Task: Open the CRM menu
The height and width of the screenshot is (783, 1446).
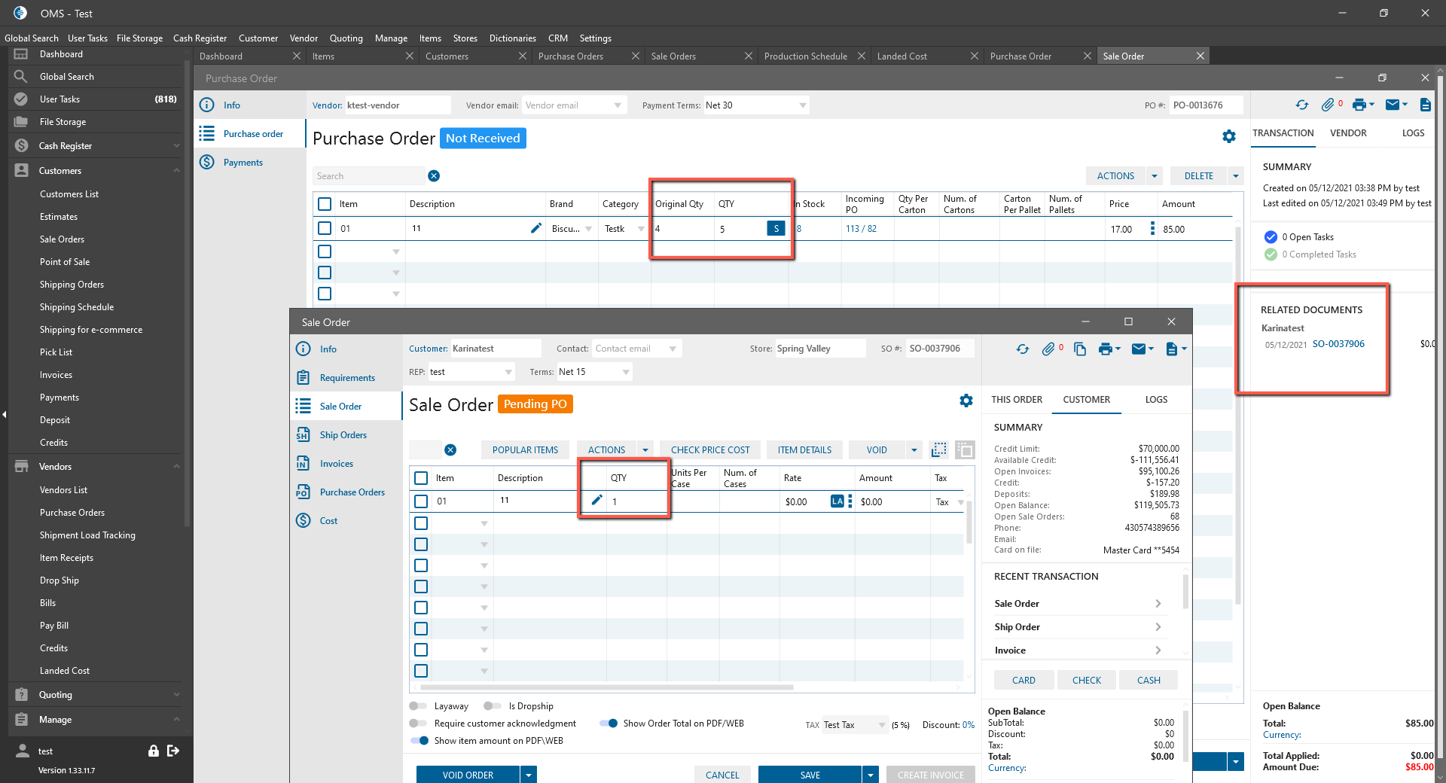Action: [558, 38]
